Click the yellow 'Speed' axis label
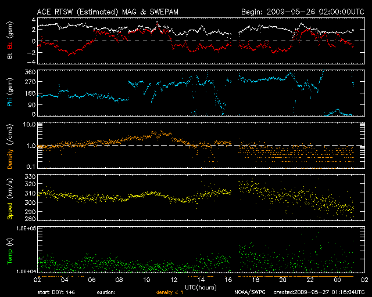Screen dimensions: 372x297 [x=10, y=211]
